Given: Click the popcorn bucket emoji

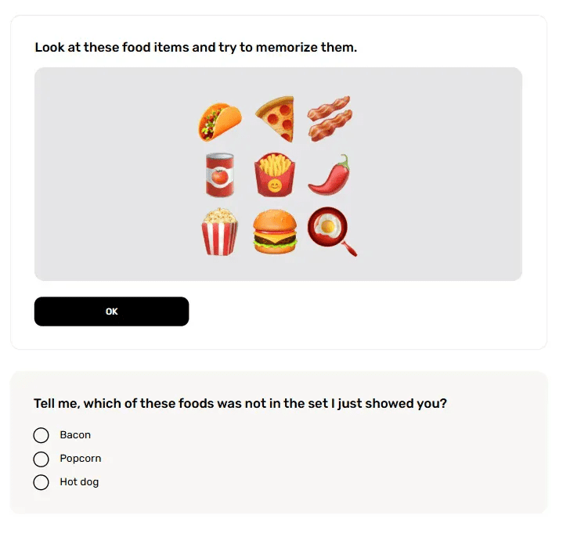Looking at the screenshot, I should coord(220,231).
